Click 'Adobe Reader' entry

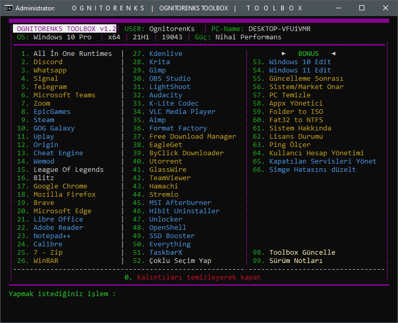pyautogui.click(x=58, y=228)
